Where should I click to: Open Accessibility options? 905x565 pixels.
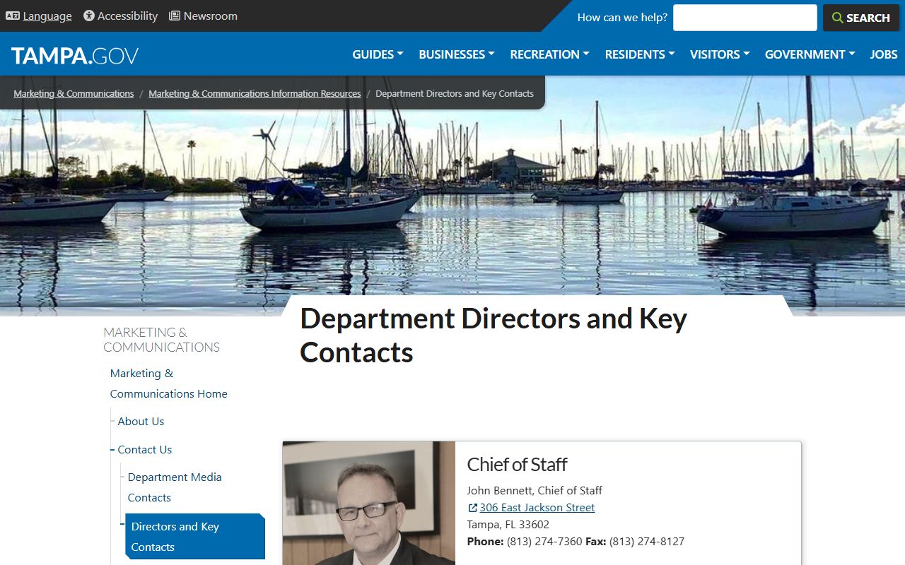(127, 16)
